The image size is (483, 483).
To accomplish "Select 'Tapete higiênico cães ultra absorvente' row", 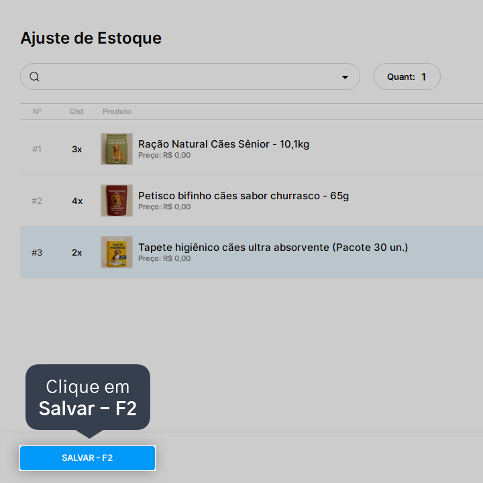I will point(252,252).
